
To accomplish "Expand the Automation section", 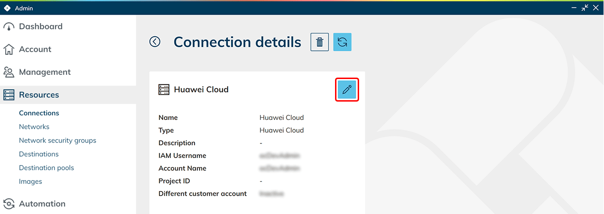I will pyautogui.click(x=42, y=204).
